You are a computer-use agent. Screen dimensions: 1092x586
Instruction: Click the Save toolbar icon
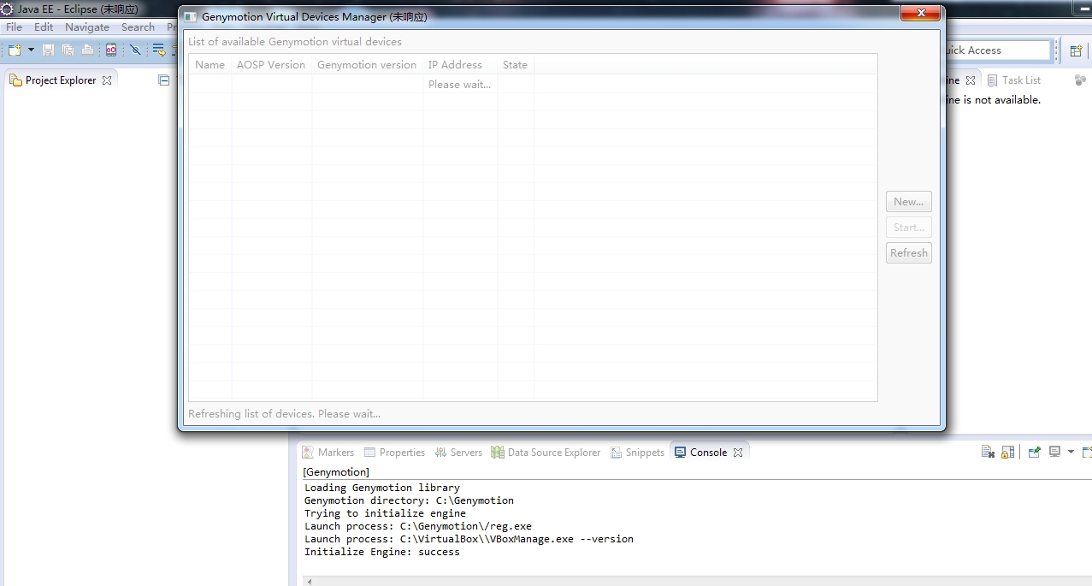click(48, 50)
